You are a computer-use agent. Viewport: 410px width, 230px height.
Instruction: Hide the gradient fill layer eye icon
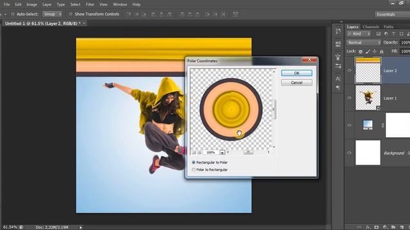[349, 125]
